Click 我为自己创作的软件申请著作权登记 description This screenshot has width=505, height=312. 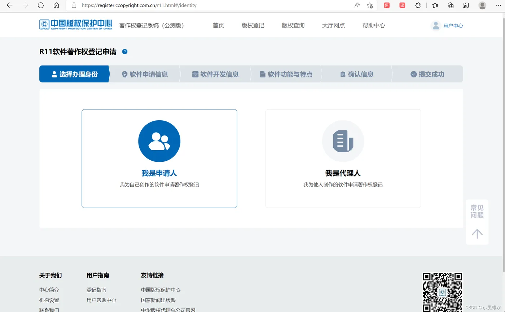click(159, 185)
